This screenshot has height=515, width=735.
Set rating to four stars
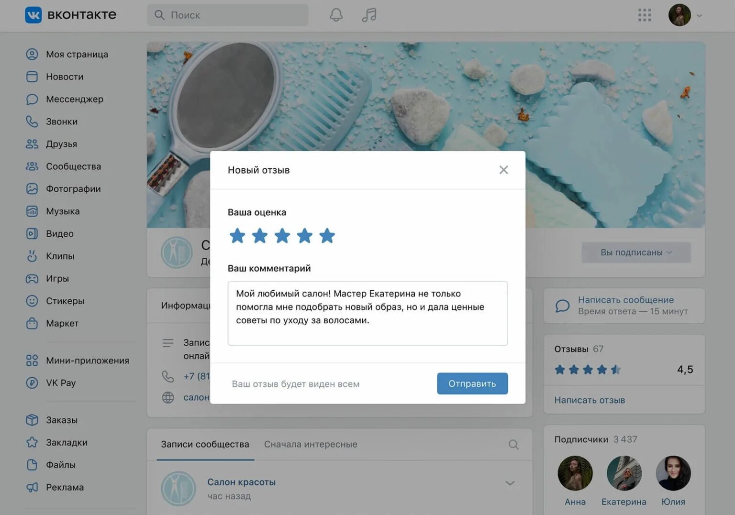click(x=305, y=236)
